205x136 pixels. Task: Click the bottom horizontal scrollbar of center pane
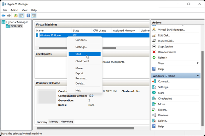pos(85,128)
